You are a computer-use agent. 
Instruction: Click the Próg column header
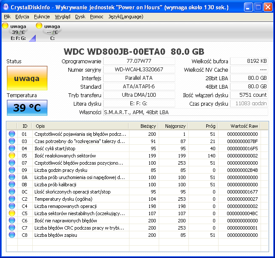(x=203, y=126)
